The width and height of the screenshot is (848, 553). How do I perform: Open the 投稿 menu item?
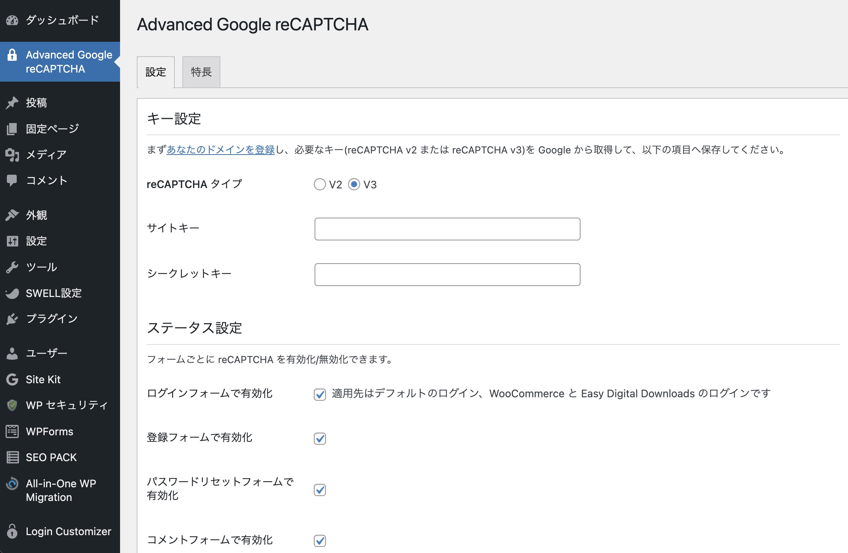tap(60, 103)
